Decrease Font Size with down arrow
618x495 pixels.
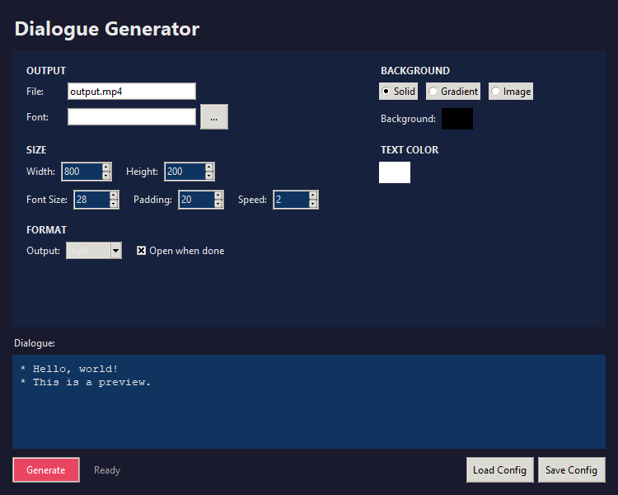pyautogui.click(x=114, y=204)
